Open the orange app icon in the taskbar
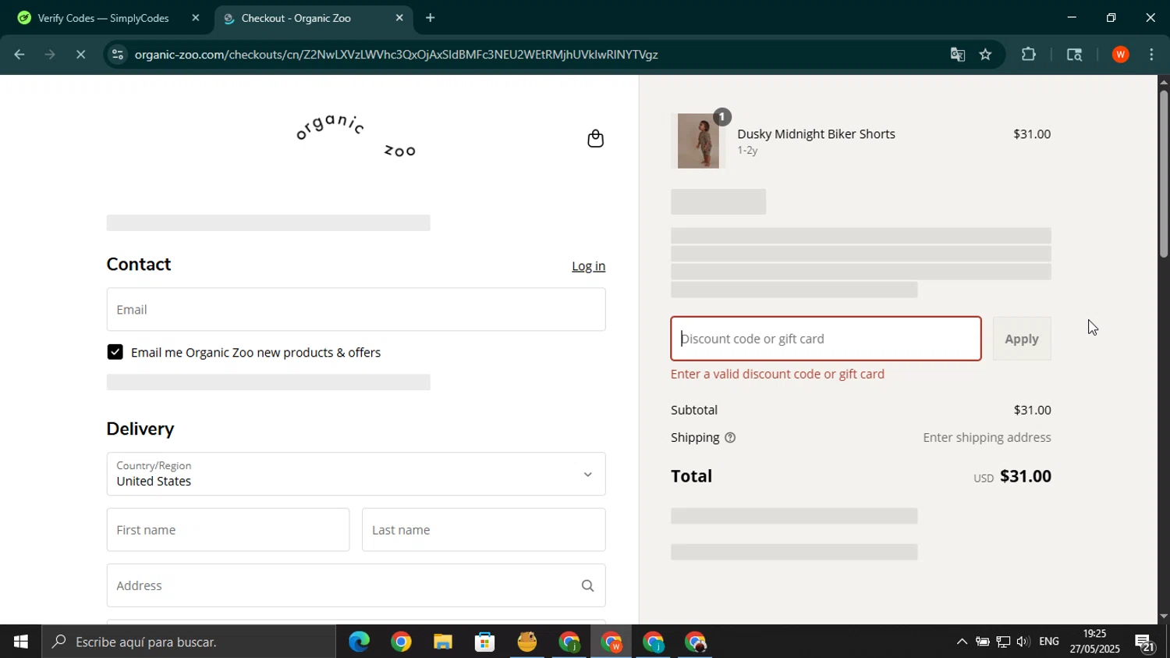 [527, 642]
